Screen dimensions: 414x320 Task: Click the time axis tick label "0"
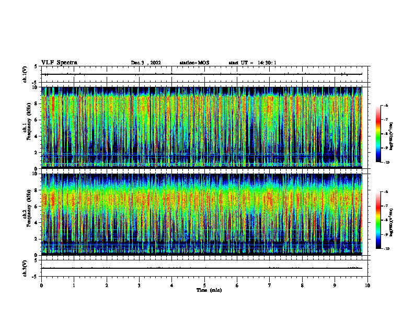(41, 285)
